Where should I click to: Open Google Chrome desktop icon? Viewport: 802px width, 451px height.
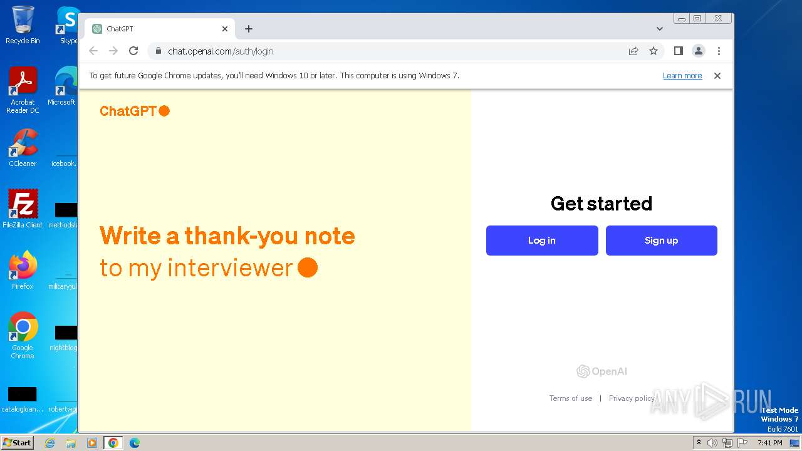coord(23,336)
